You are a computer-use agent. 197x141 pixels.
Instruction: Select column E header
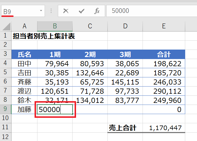pyautogui.click(x=164, y=26)
